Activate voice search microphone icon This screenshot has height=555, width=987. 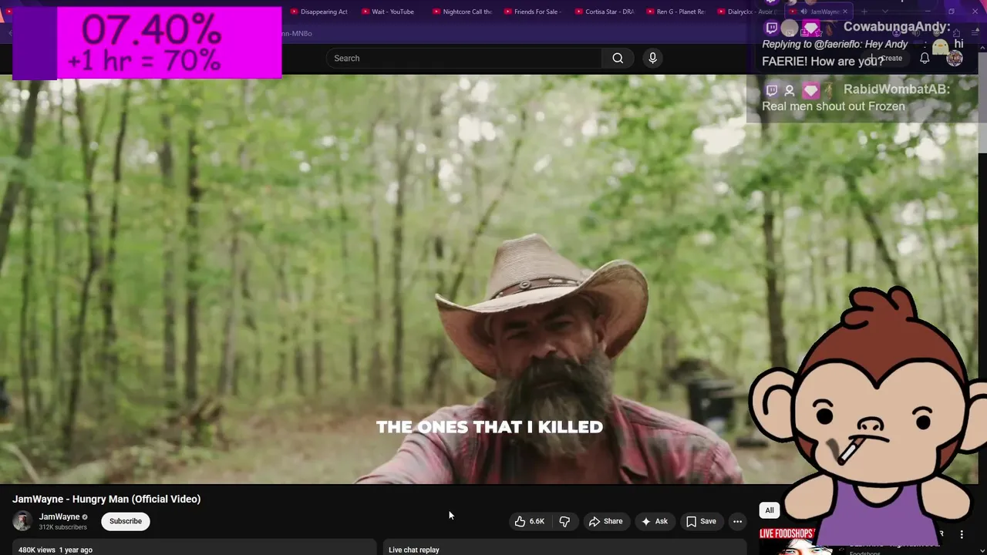coord(652,58)
